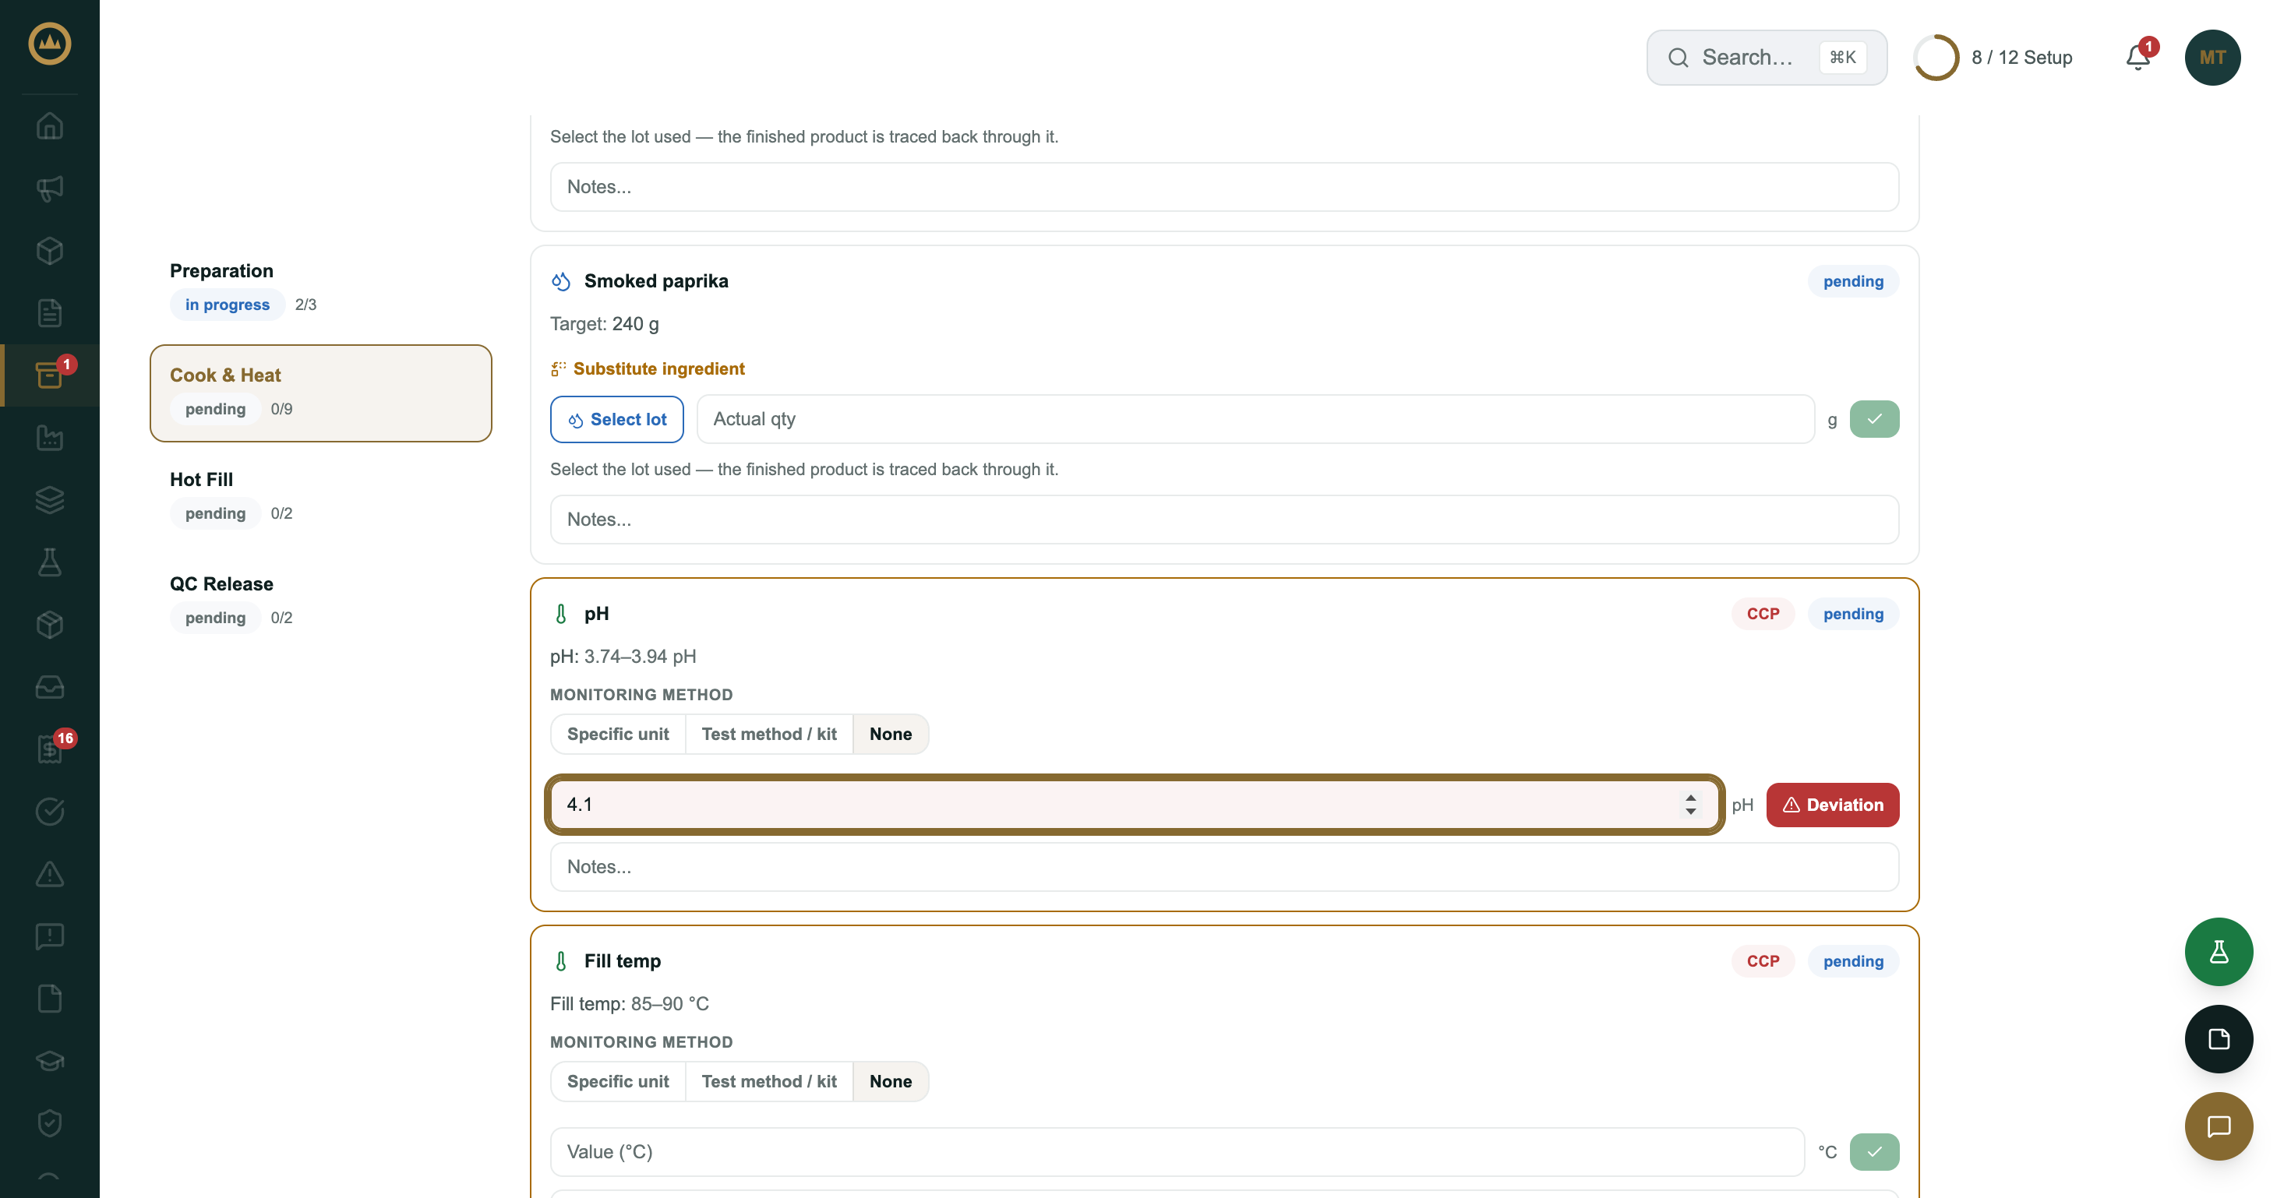Click Select lot for Smoked paprika
2291x1198 pixels.
coord(616,420)
